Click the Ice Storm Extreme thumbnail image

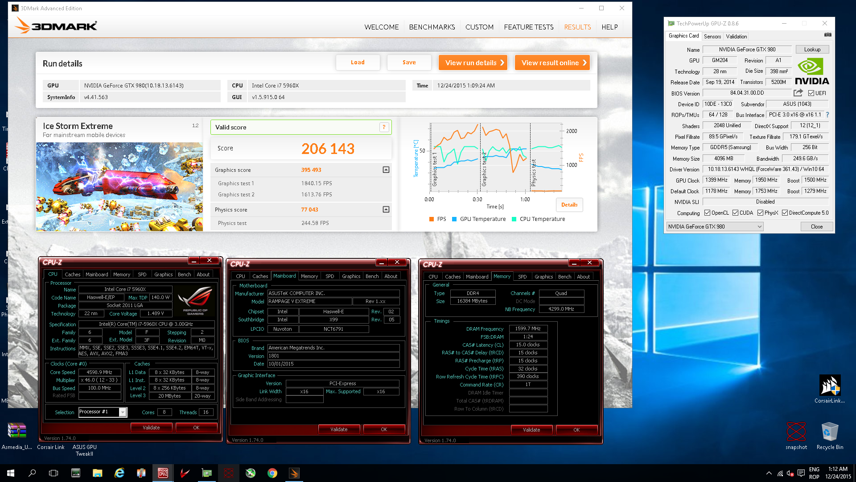119,187
